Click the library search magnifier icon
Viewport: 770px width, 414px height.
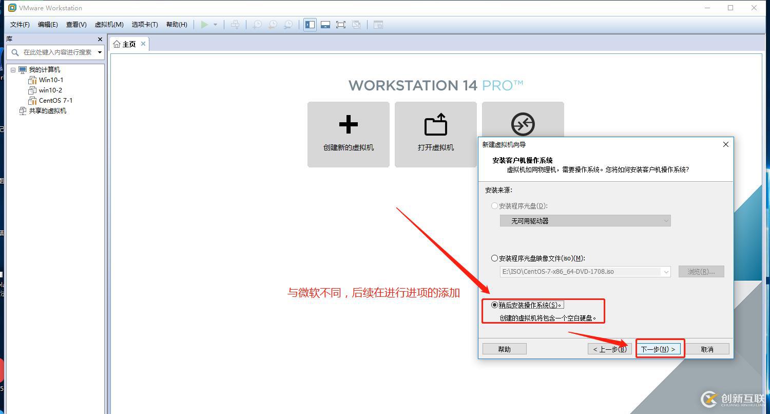(x=15, y=52)
